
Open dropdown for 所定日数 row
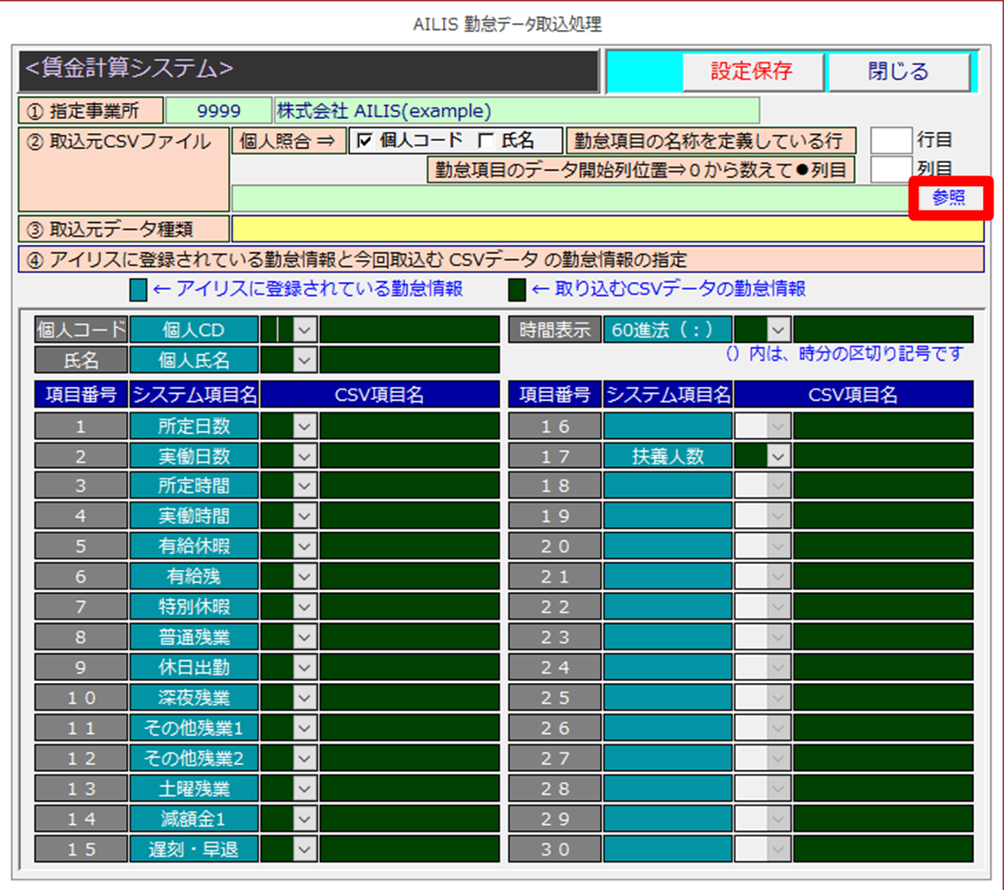click(304, 426)
